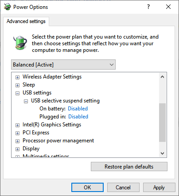Confirm with the OK button

click(x=87, y=188)
